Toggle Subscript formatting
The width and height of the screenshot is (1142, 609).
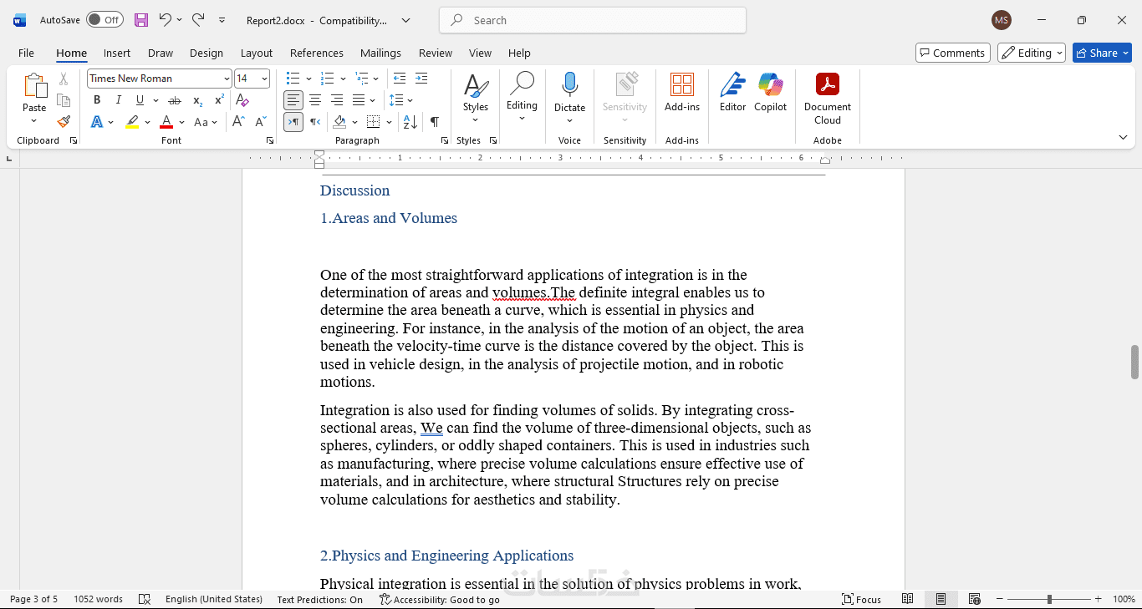click(197, 100)
